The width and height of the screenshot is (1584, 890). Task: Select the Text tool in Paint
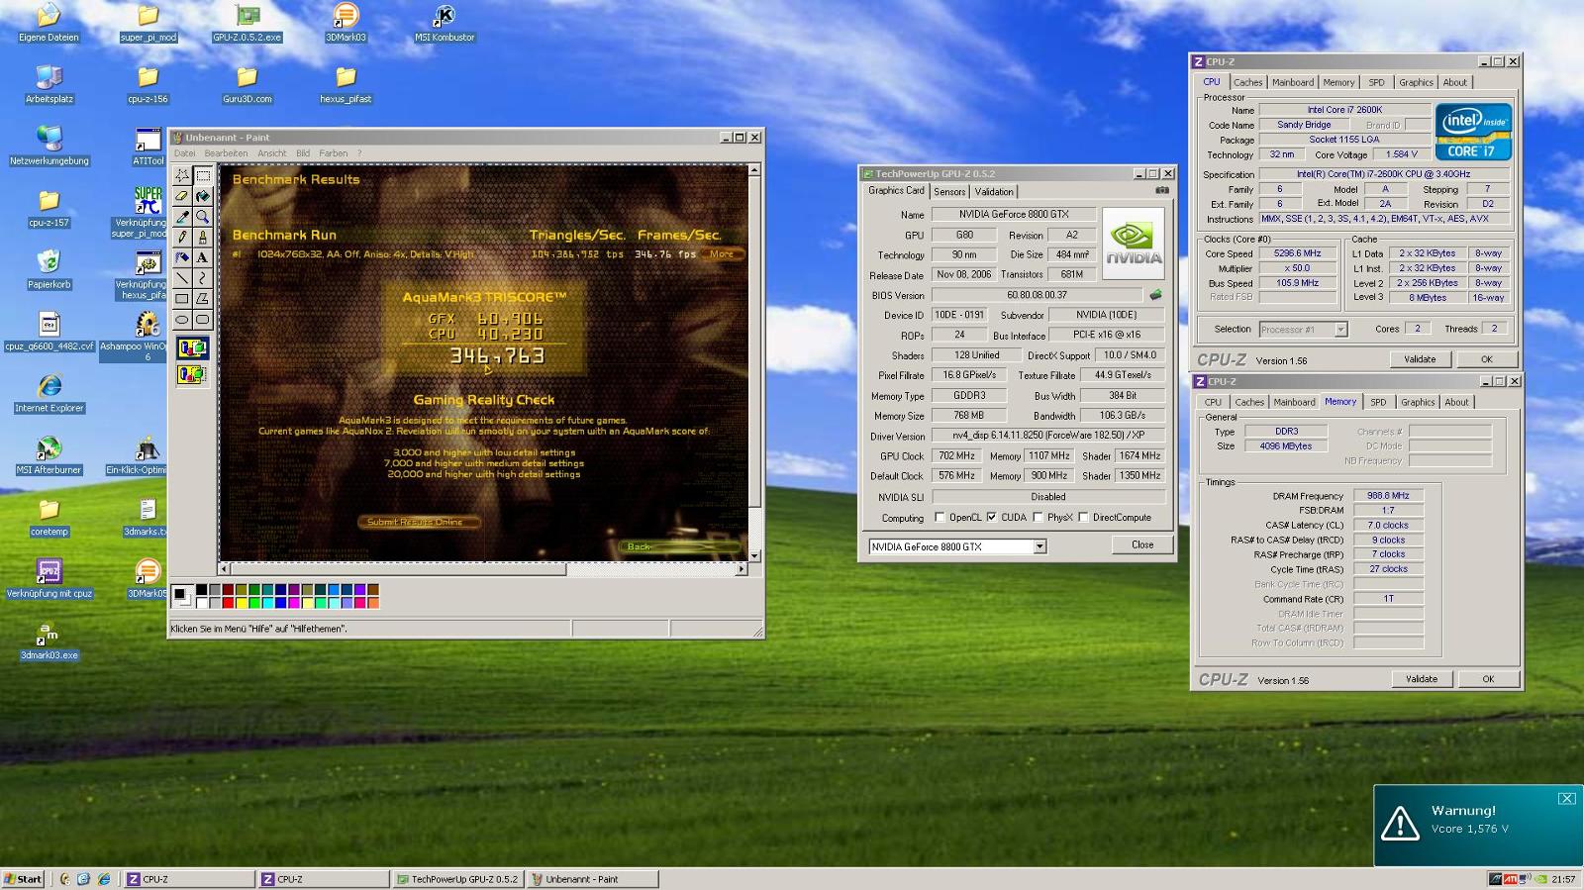point(203,257)
